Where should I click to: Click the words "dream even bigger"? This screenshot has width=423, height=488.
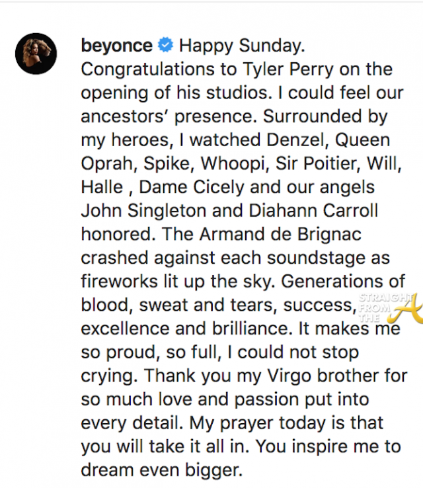click(159, 469)
